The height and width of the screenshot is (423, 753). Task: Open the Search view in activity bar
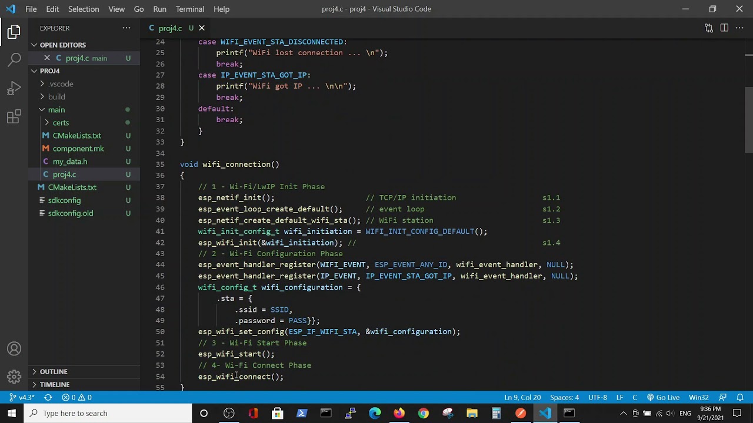coord(14,59)
